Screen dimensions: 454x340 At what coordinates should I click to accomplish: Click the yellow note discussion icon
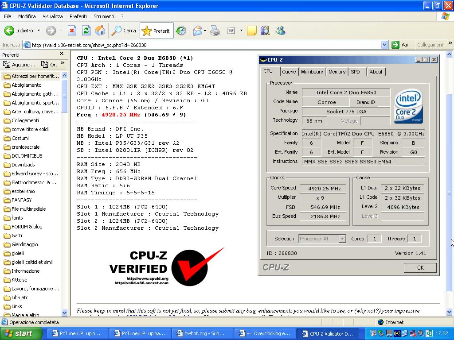pyautogui.click(x=252, y=31)
